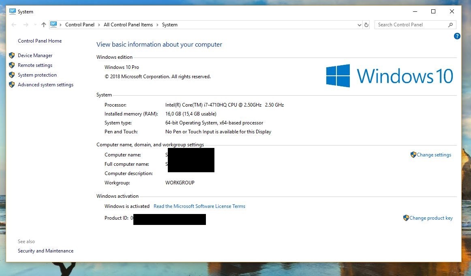Open Advanced system settings
This screenshot has width=471, height=276.
(45, 85)
